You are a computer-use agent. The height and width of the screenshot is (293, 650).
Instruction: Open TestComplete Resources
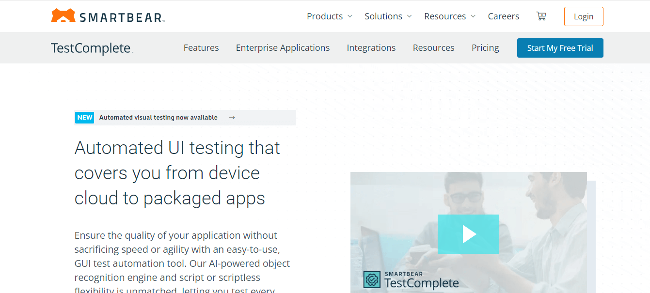[x=433, y=48]
